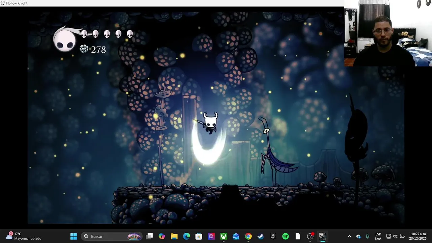Click the Knight character mid-slash
Image resolution: width=432 pixels, height=243 pixels.
click(x=210, y=123)
